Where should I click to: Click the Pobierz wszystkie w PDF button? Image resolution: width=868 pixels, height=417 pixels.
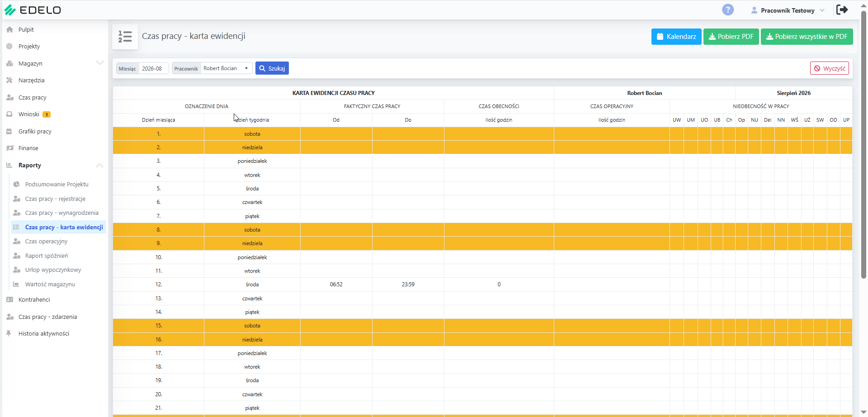pos(807,37)
